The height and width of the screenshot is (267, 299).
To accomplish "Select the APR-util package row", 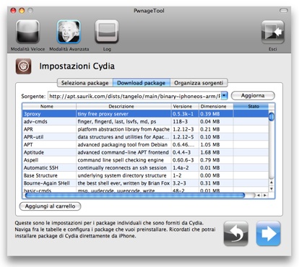I will tap(145, 137).
